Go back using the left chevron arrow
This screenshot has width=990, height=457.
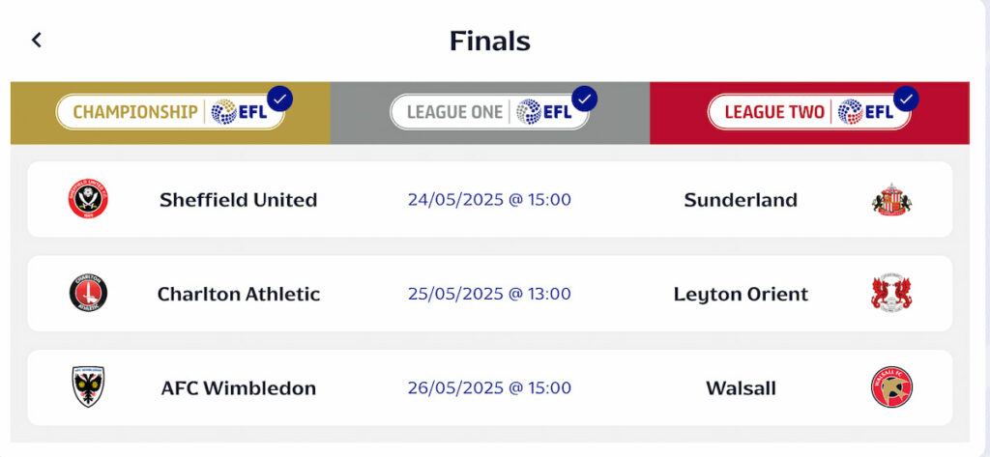[37, 41]
